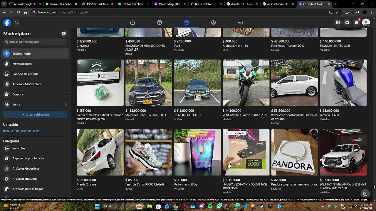
Task: Open the Mercedes GLC listing photo
Action: [197, 83]
